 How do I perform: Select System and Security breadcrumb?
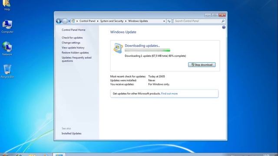[112, 21]
